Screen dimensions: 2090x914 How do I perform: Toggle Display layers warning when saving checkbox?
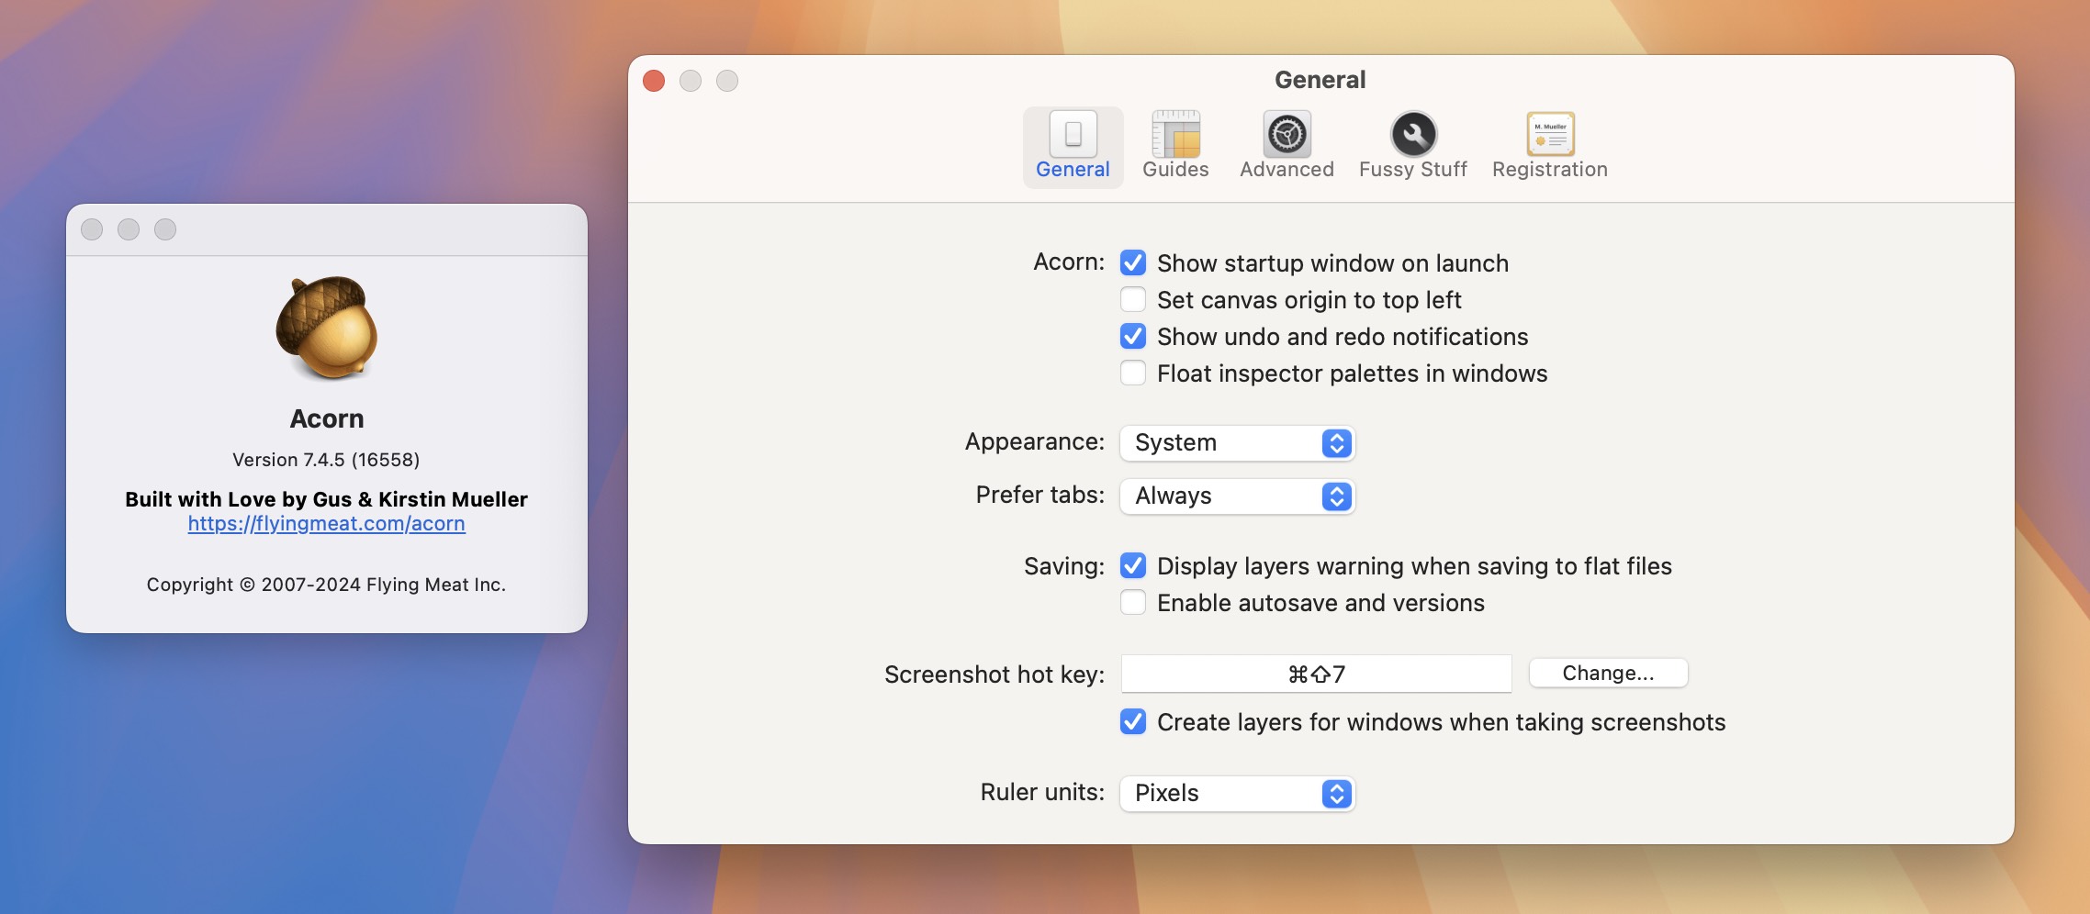tap(1133, 566)
